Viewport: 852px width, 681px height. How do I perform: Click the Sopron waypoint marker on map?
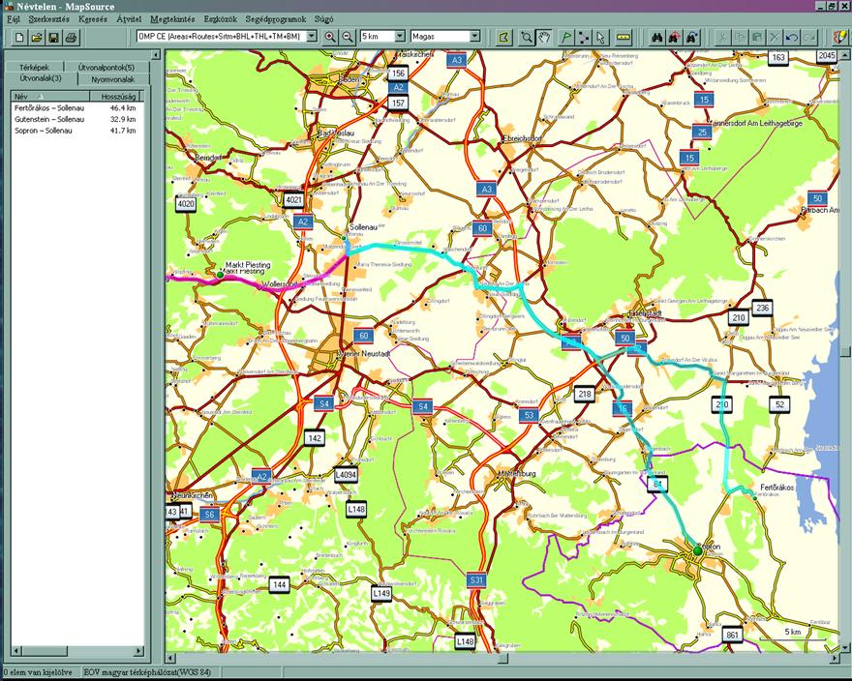[698, 550]
